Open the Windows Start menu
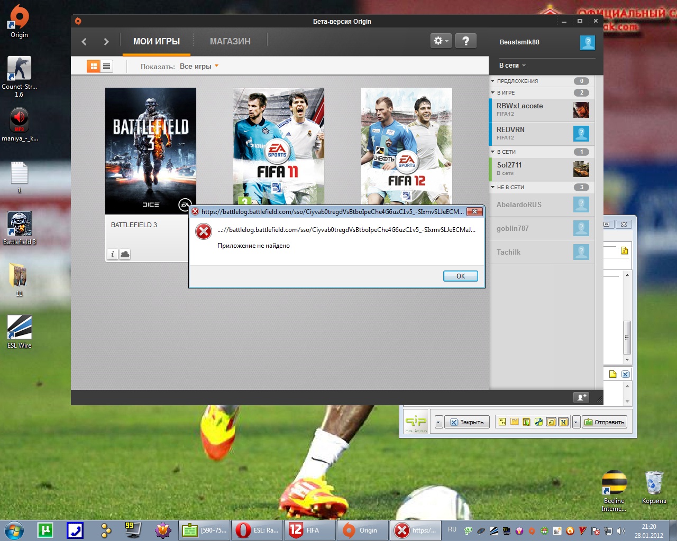The image size is (677, 541). (x=14, y=530)
